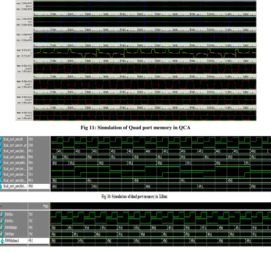Click the yellow output waveform trace
This screenshot has width=271, height=253.
[145, 53]
